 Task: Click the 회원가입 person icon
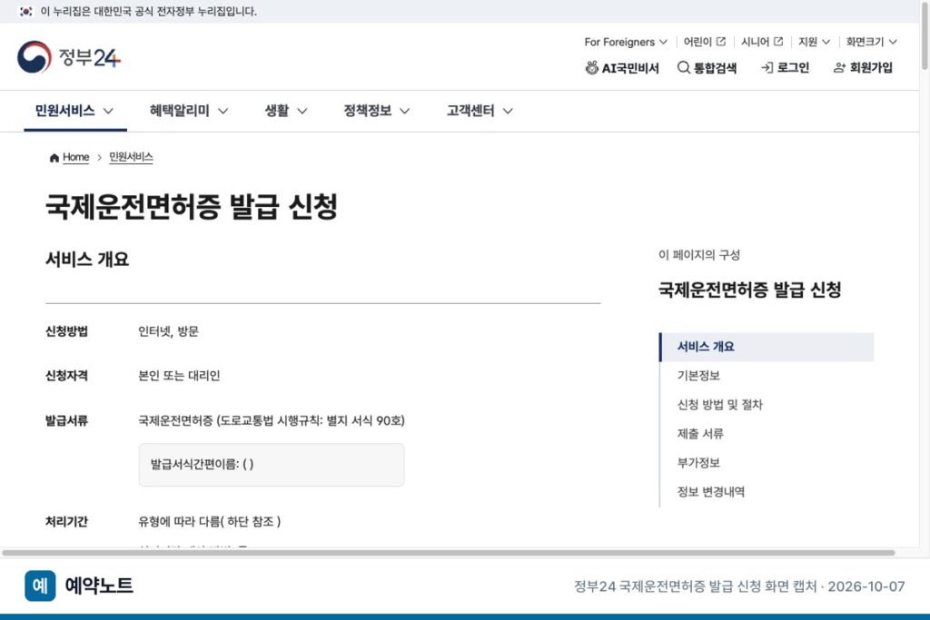coord(839,67)
